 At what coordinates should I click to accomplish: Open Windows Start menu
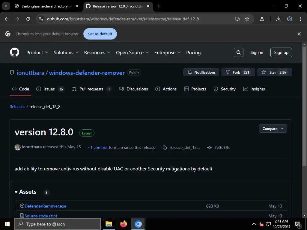click(7, 224)
